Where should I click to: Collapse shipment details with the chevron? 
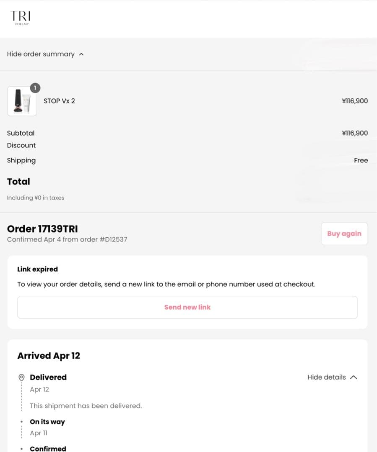click(x=354, y=377)
